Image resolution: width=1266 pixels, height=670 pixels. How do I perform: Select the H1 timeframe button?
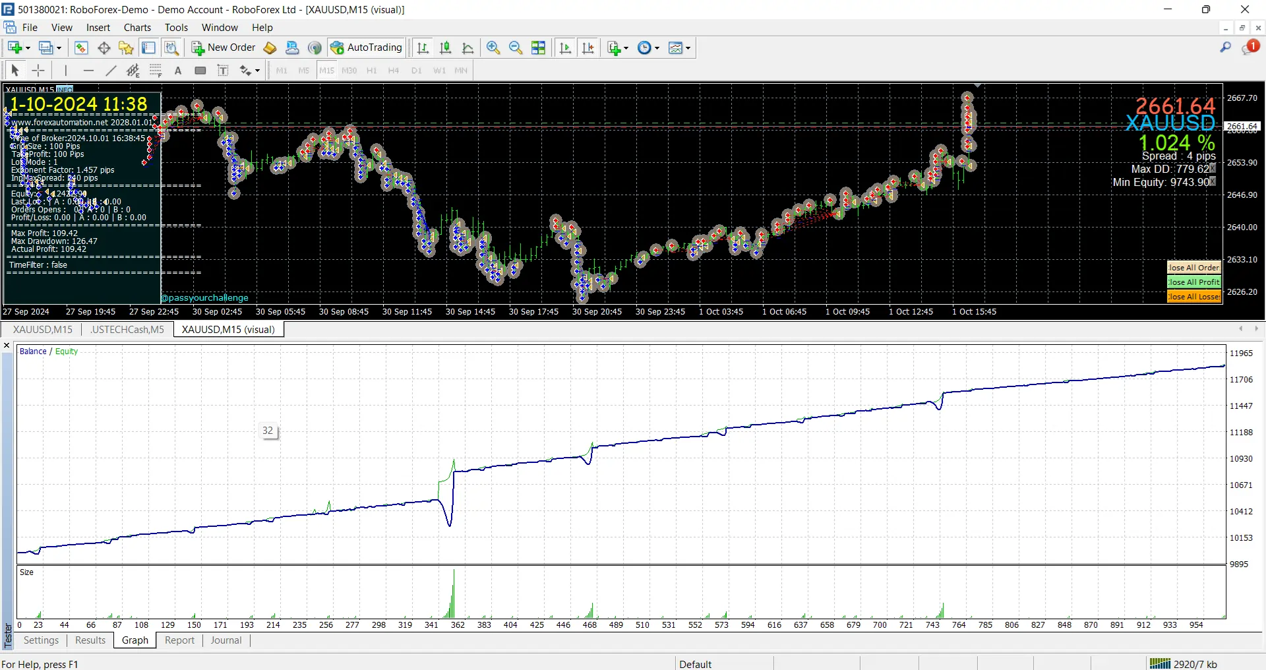point(371,71)
